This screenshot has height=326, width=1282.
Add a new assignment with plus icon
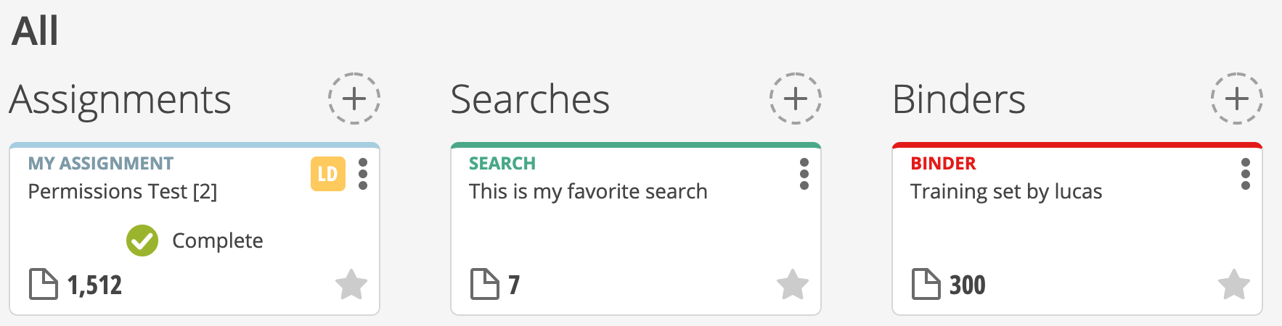click(x=354, y=98)
